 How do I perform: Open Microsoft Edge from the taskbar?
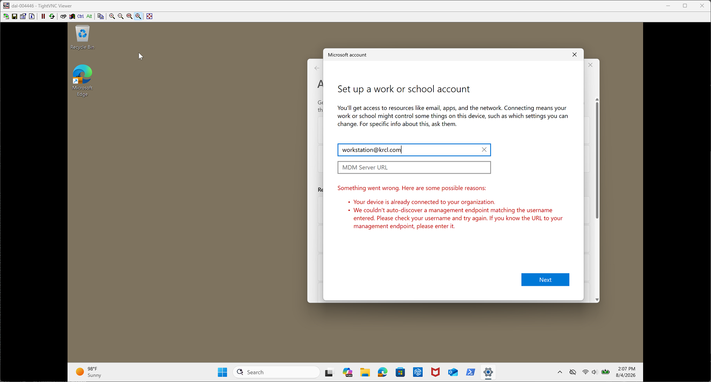[x=382, y=372]
